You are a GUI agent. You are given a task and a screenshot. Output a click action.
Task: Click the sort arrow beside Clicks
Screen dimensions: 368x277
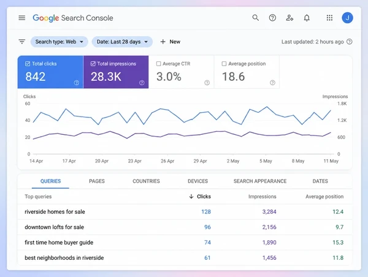pos(191,197)
